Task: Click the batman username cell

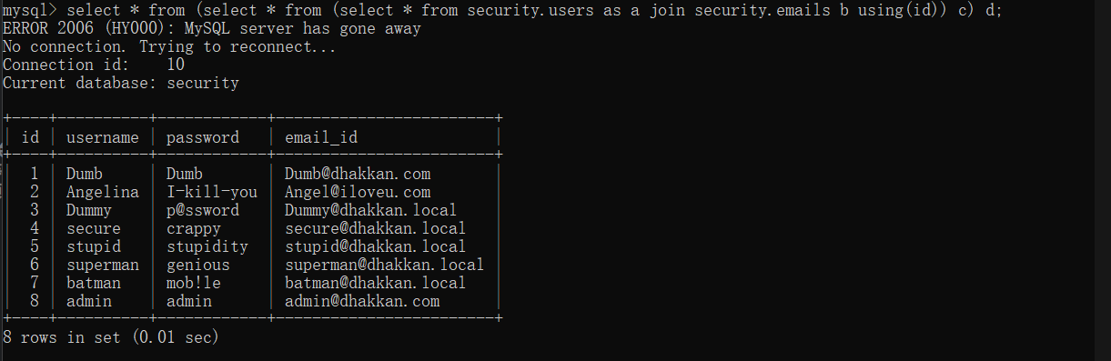Action: point(94,283)
